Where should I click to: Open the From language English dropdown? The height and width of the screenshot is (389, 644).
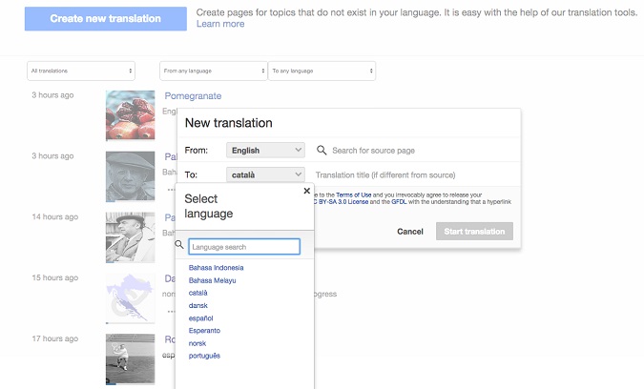click(x=265, y=151)
